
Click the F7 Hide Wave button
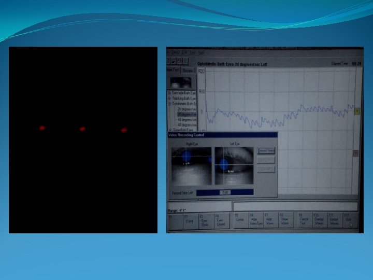271,220
